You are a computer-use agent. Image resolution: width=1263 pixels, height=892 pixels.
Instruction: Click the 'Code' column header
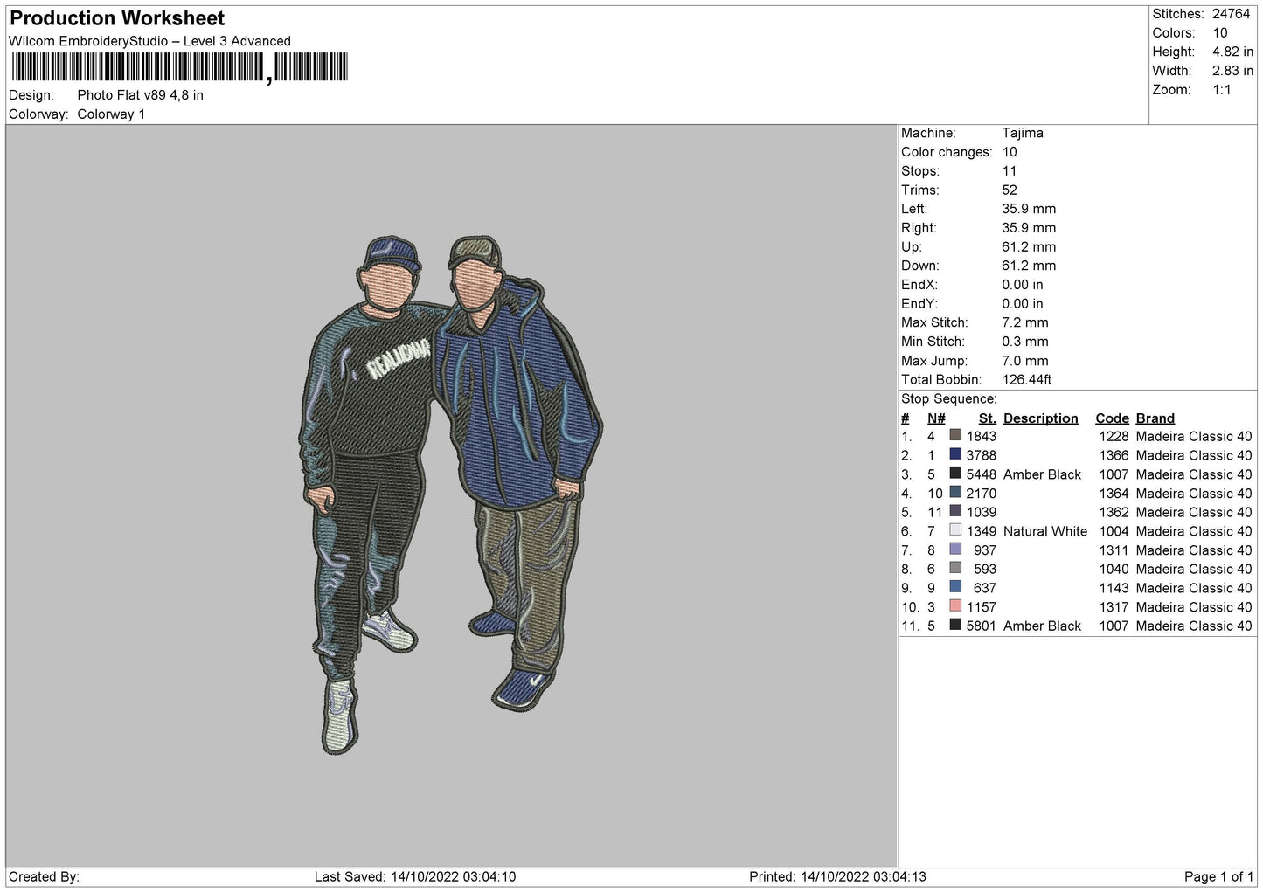(1113, 418)
